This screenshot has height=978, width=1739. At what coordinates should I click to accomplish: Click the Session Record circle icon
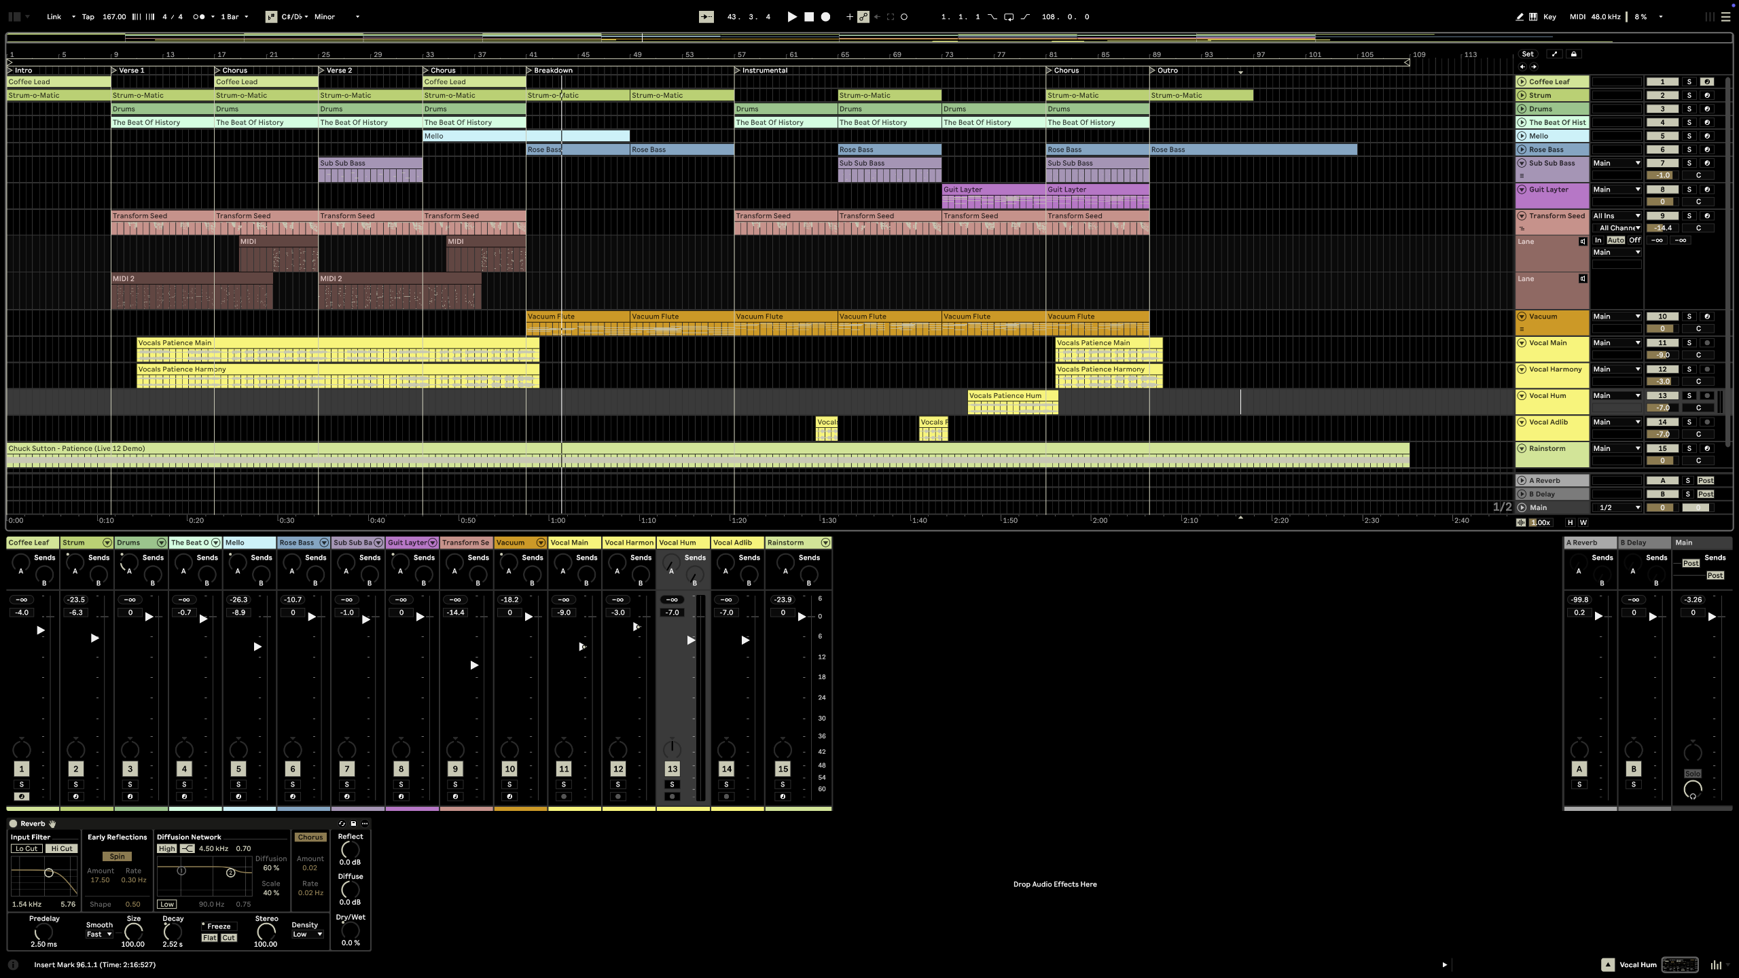904,17
